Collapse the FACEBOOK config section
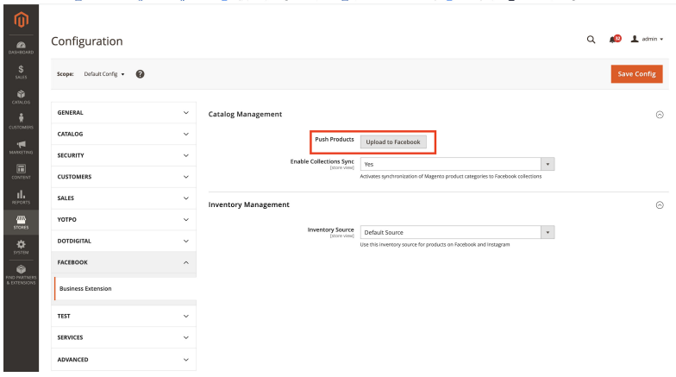Viewport: 676px width, 377px height. coord(123,262)
